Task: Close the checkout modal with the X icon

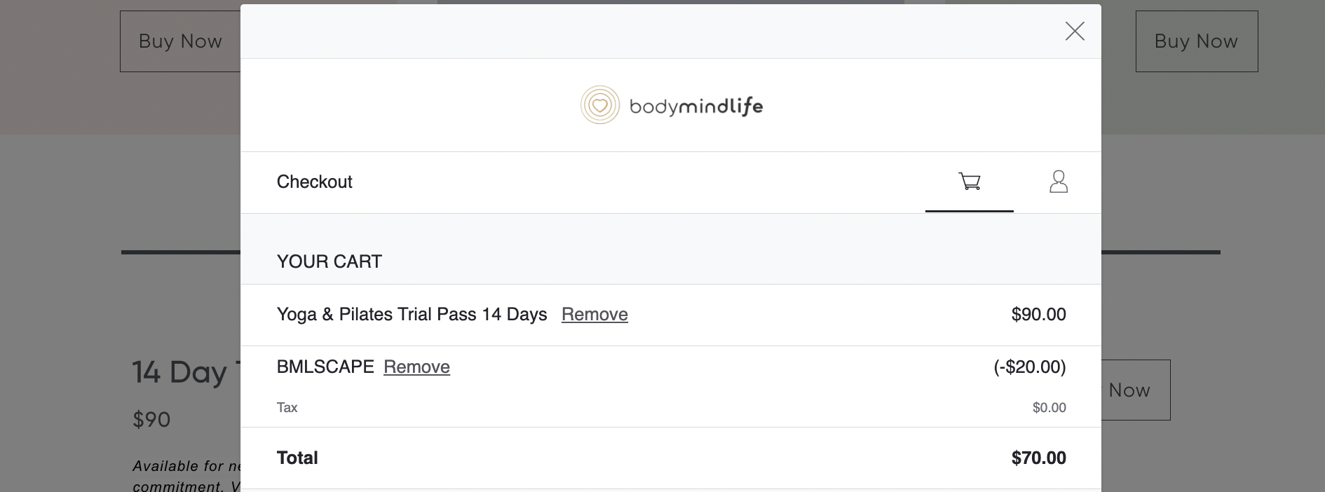Action: 1074,31
